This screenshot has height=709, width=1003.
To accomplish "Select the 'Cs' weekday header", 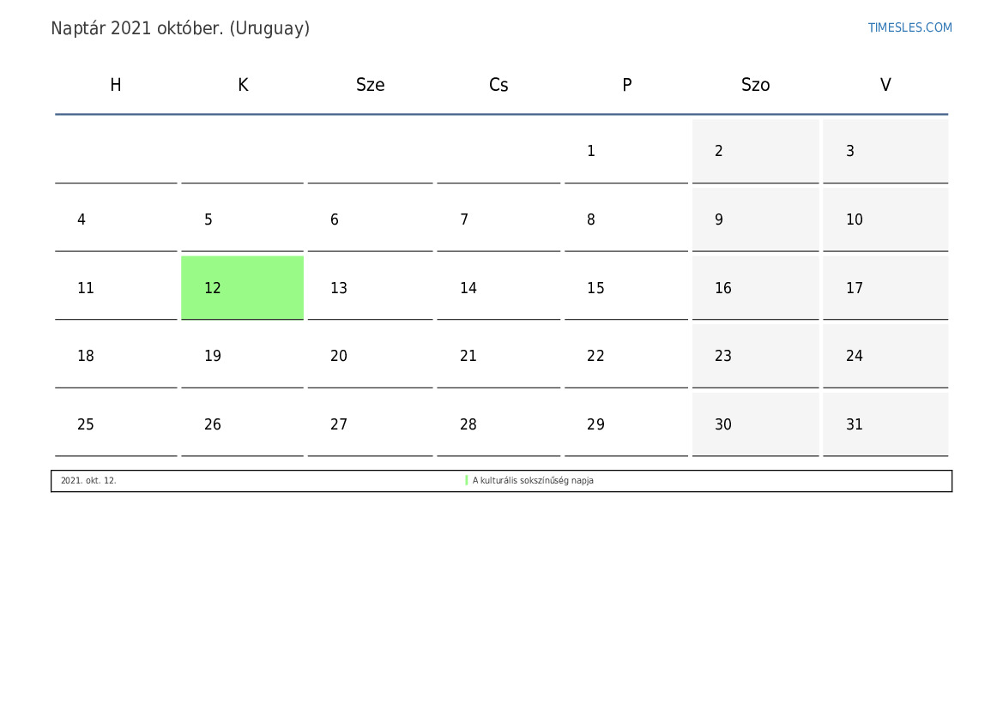I will click(498, 84).
